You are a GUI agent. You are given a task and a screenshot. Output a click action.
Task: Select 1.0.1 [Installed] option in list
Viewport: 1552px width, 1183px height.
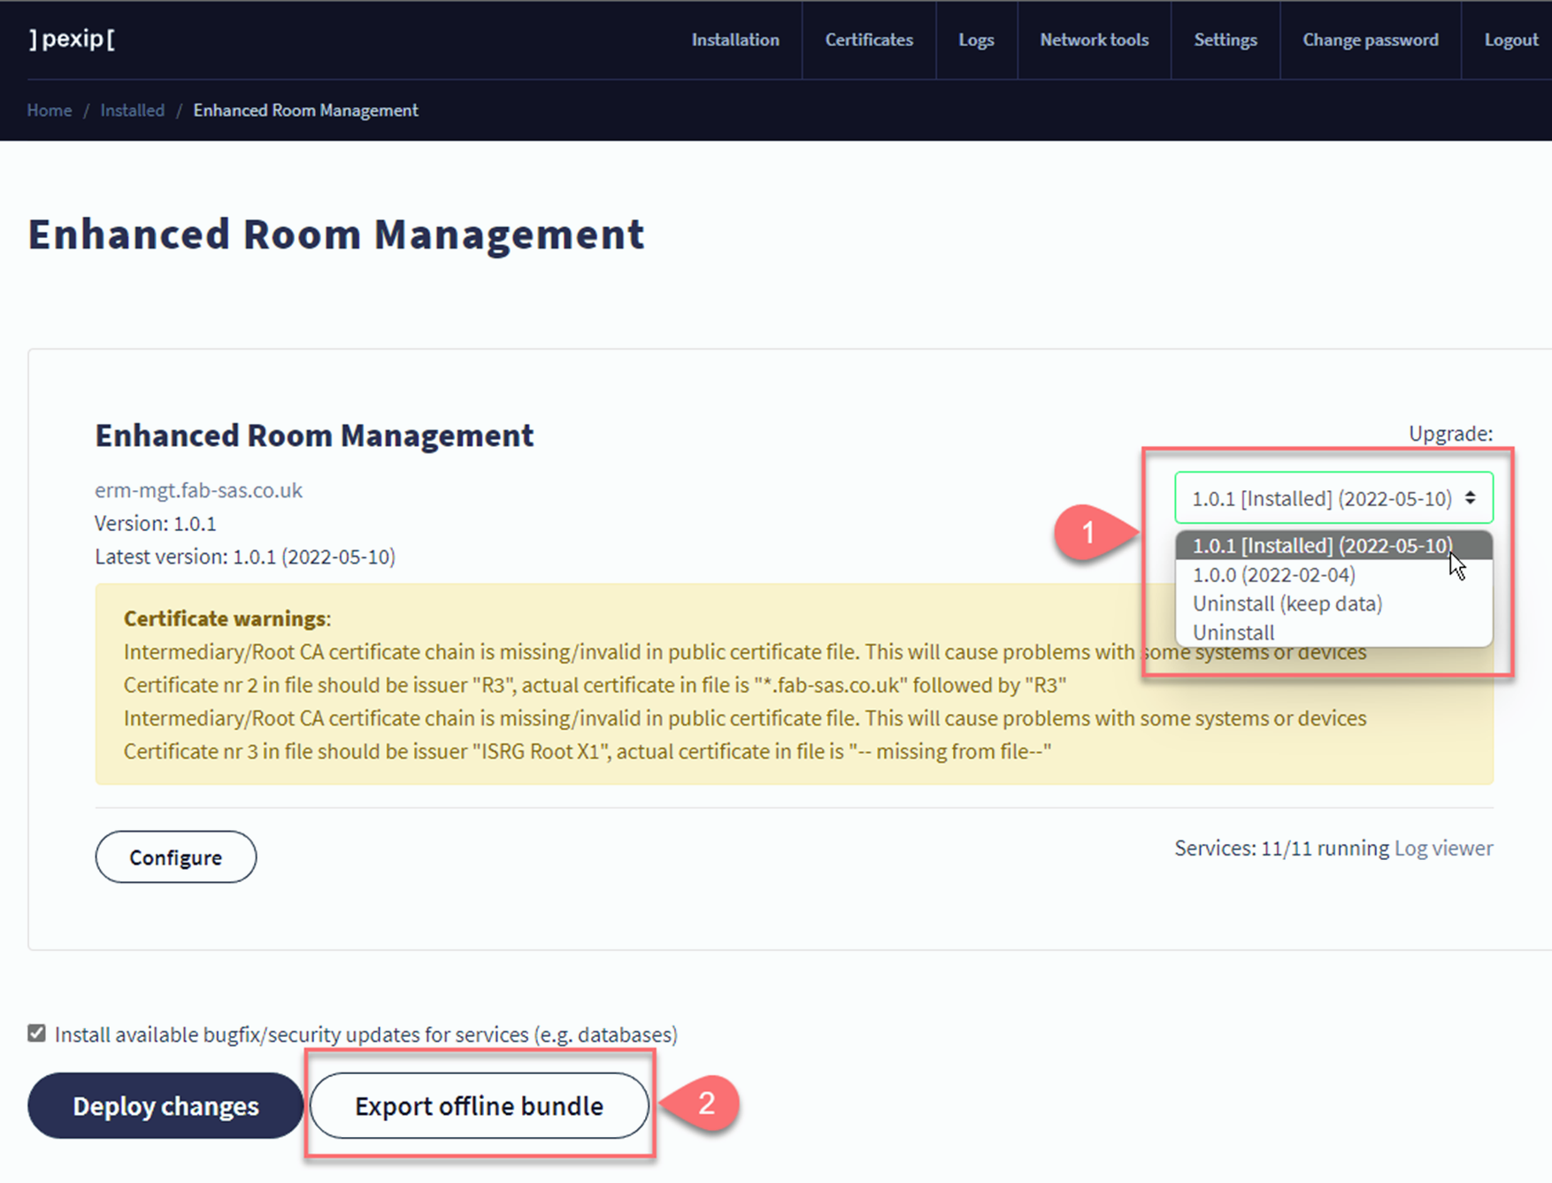pyautogui.click(x=1321, y=545)
